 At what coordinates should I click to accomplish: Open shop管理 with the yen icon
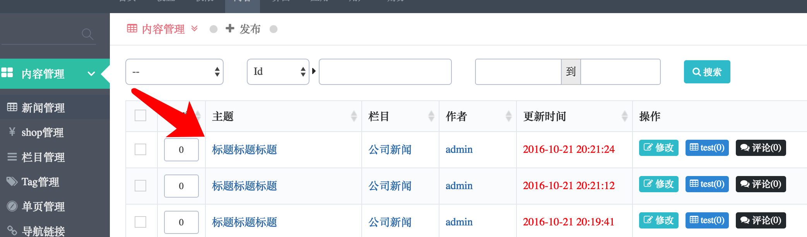click(x=42, y=132)
